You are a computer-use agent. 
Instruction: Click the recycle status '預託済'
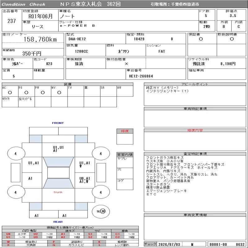pyautogui.click(x=199, y=64)
